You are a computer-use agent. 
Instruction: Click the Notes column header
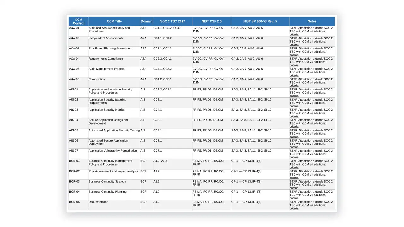[312, 21]
